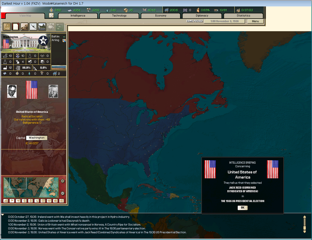Click the manpower icon next to 2006
312x240 pixels.
pyautogui.click(x=167, y=10)
